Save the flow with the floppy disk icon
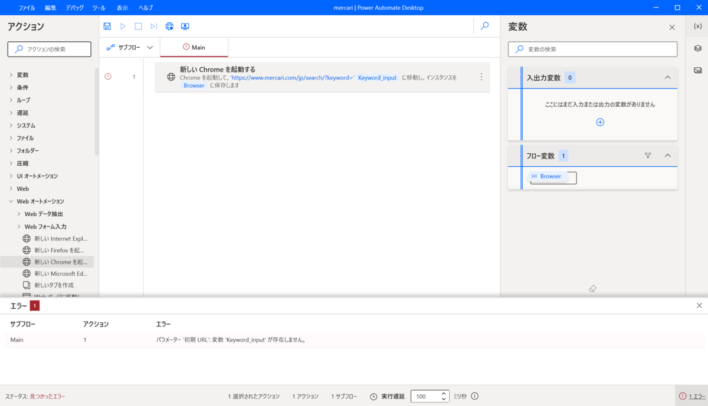Screen dimensions: 708x406 (x=107, y=26)
